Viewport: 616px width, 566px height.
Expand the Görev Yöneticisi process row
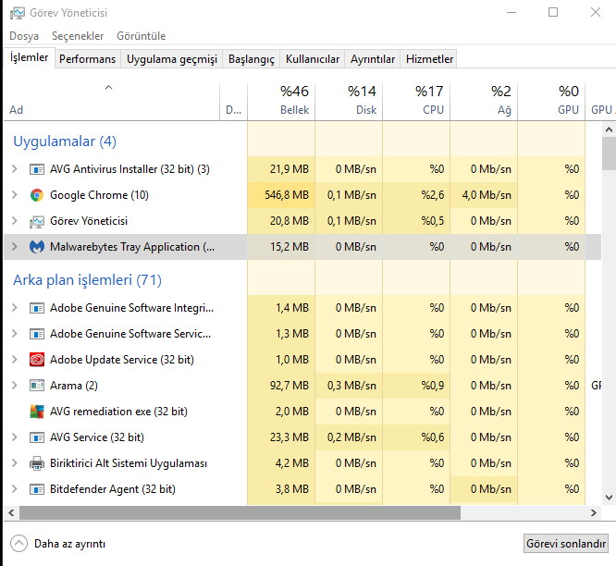pos(15,221)
